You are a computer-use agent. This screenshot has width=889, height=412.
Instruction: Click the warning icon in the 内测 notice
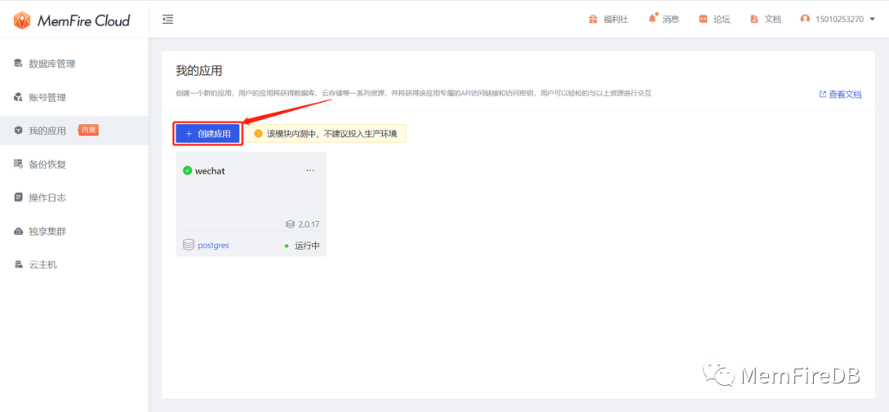click(258, 134)
